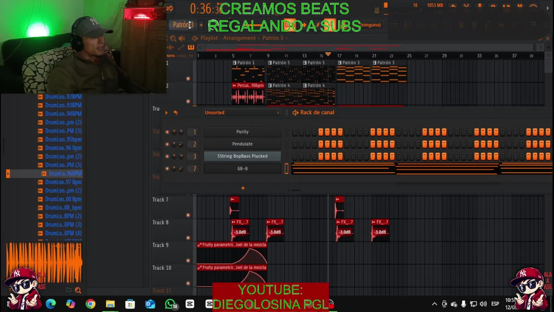Select Track 7 header label
Screen dimensions: 554x312
click(160, 200)
